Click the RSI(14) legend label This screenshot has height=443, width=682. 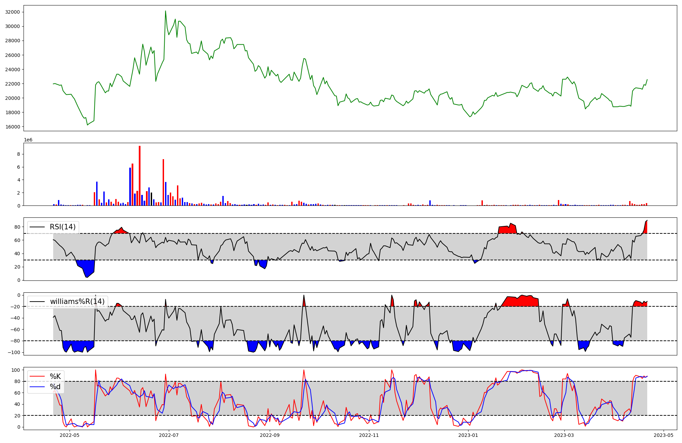[62, 227]
